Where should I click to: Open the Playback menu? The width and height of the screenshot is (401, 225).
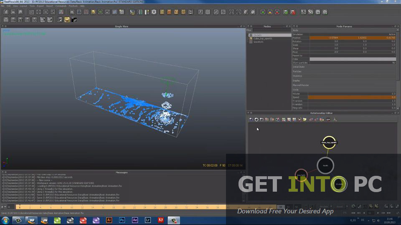click(x=73, y=6)
